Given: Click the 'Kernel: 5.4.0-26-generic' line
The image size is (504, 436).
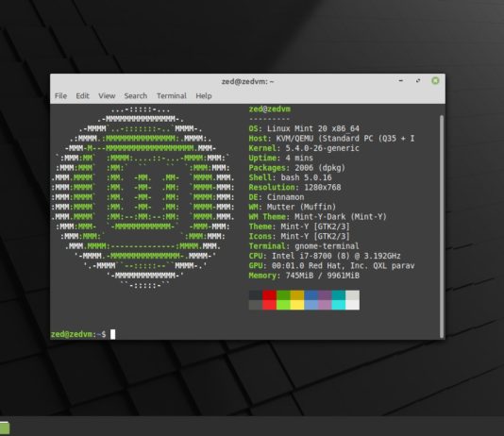Looking at the screenshot, I should point(304,148).
